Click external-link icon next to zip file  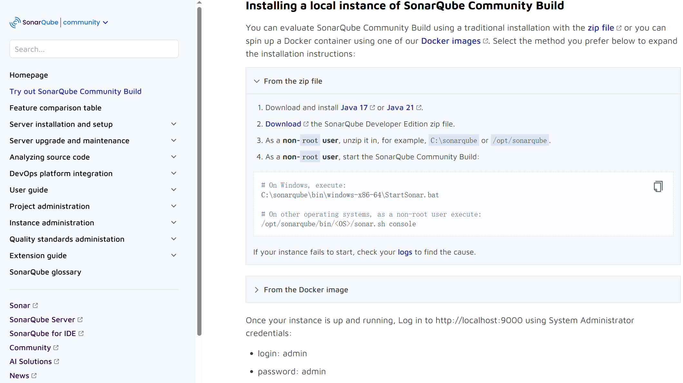(x=619, y=28)
